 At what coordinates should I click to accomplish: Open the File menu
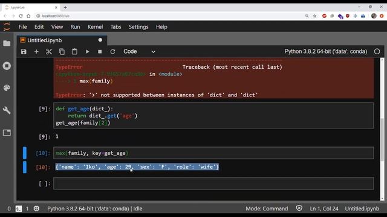23,27
